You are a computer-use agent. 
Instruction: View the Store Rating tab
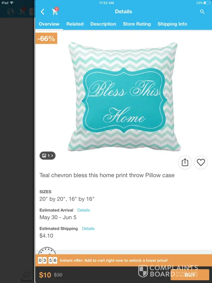137,24
